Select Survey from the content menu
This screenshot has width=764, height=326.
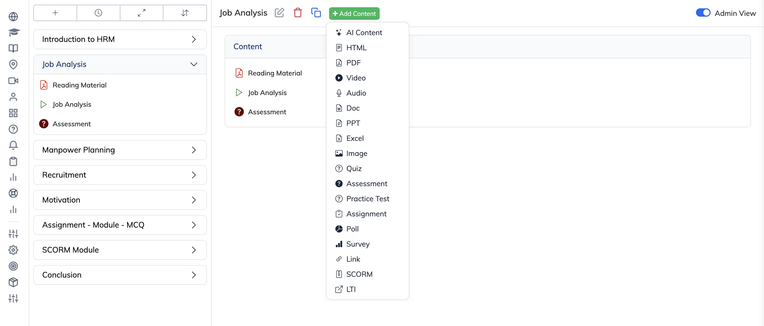pyautogui.click(x=367, y=244)
